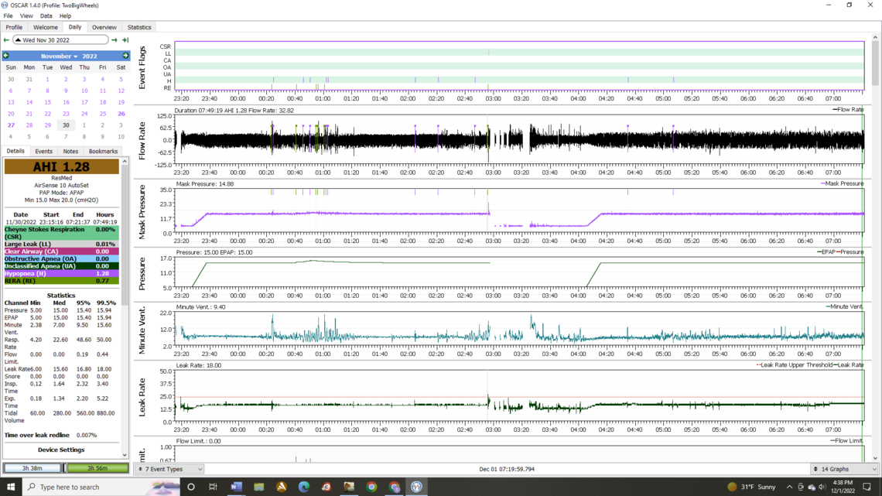Click the Unclassified Apnea (UA) row
This screenshot has width=882, height=496.
click(61, 266)
